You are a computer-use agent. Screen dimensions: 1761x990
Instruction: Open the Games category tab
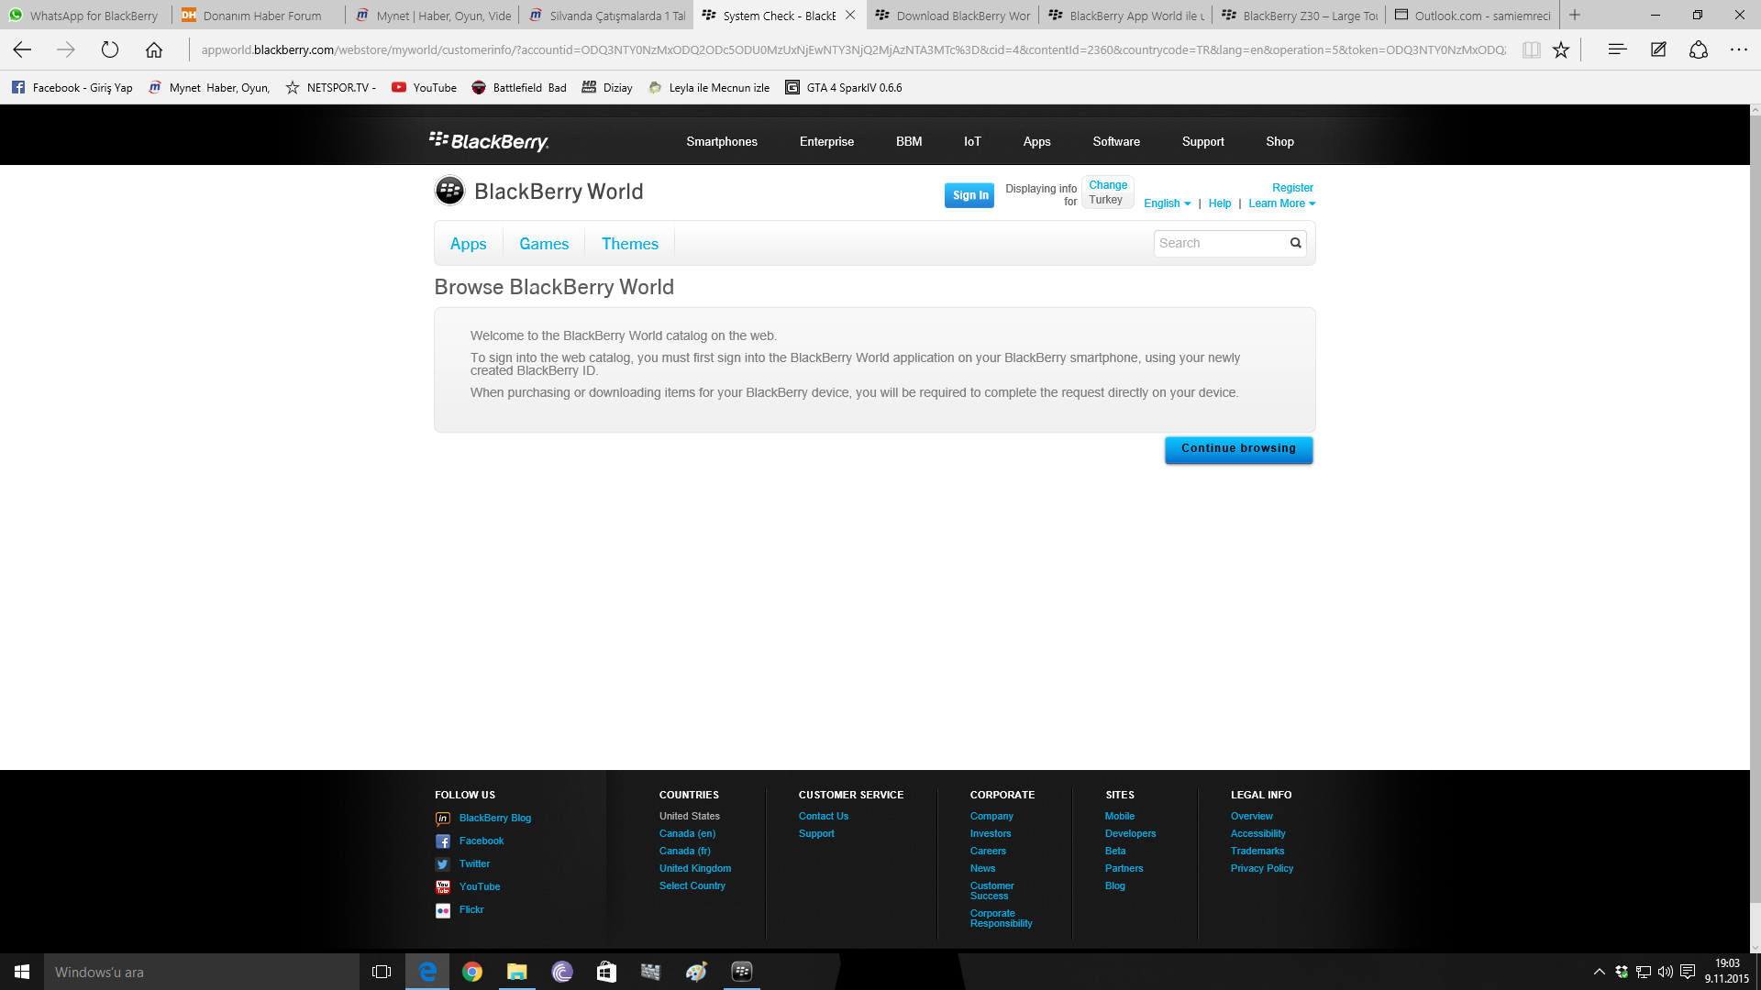[544, 244]
